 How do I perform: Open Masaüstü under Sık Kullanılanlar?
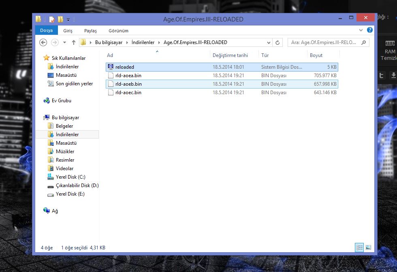click(66, 75)
